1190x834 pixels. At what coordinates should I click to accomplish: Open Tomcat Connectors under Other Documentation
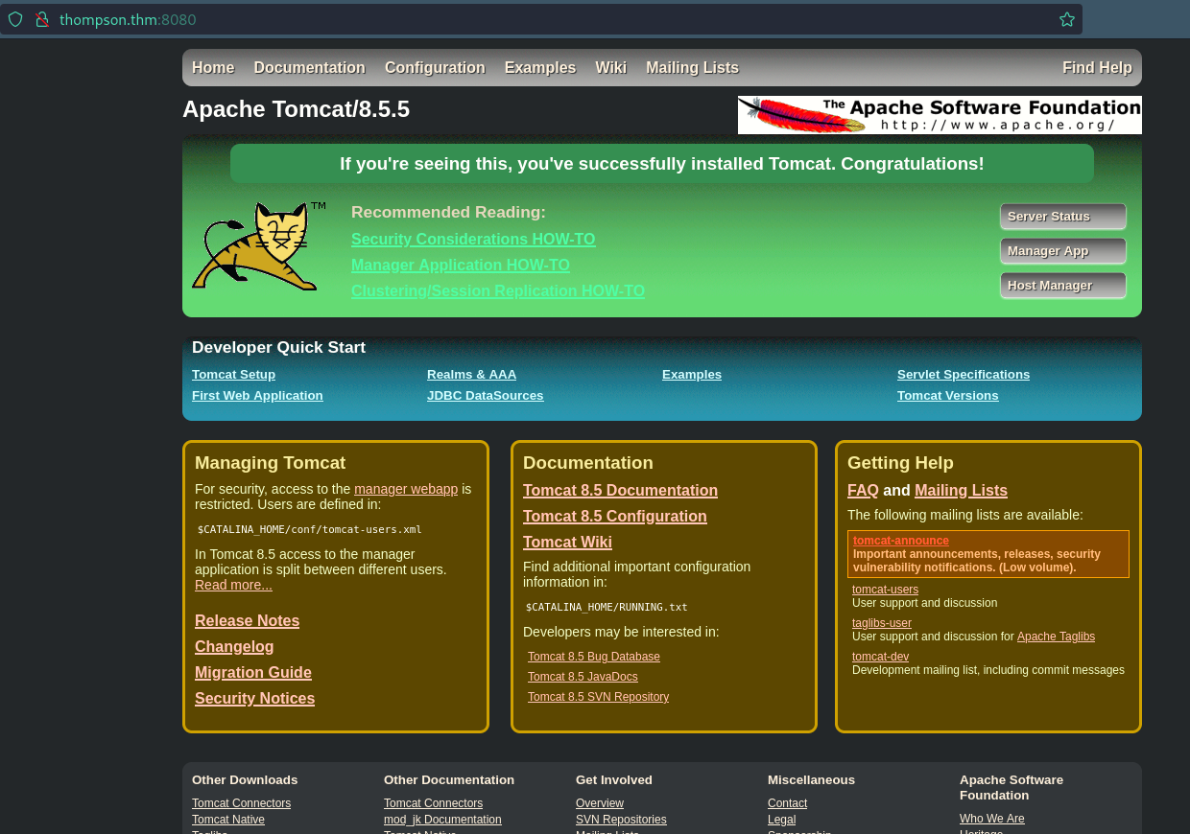click(x=433, y=803)
